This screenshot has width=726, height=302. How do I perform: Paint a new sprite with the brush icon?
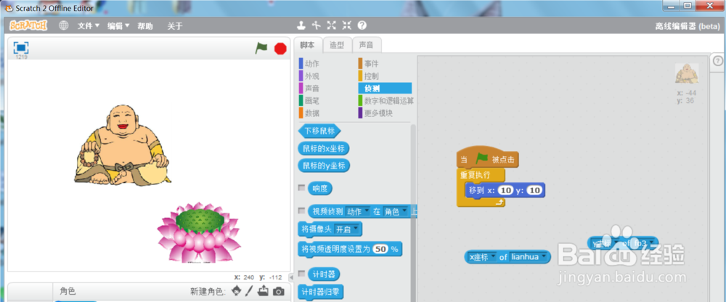click(249, 291)
